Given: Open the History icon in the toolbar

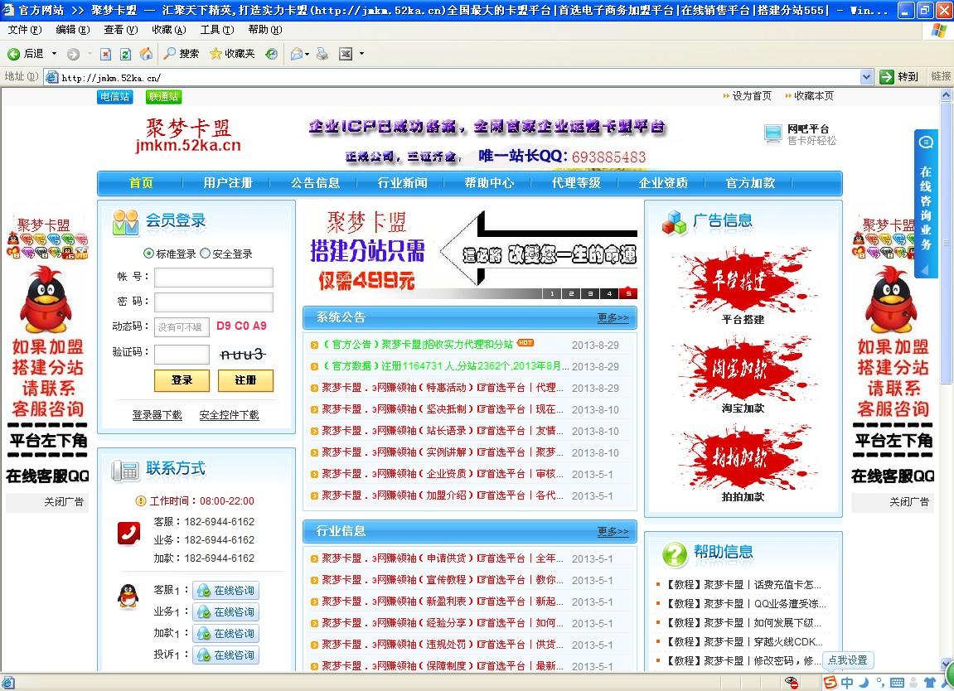Looking at the screenshot, I should pos(271,54).
